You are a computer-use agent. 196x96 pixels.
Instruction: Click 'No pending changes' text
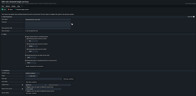coord(190,4)
